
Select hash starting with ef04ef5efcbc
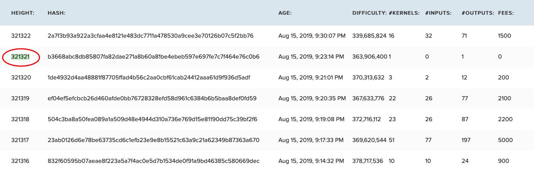(152, 98)
